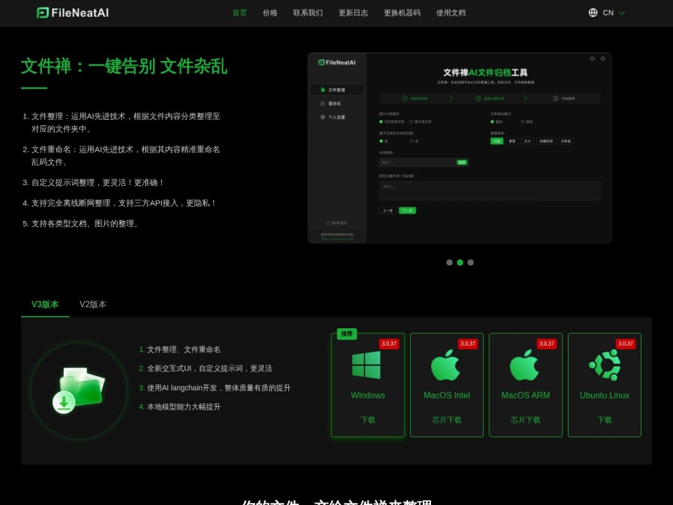Click the green 选择 button in preview
673x505 pixels.
coord(462,162)
